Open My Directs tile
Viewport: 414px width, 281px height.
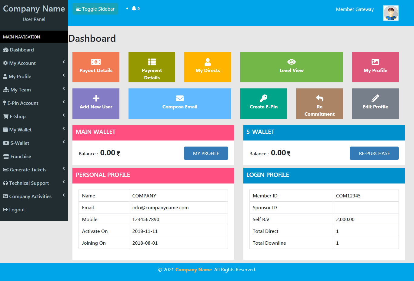pos(208,67)
